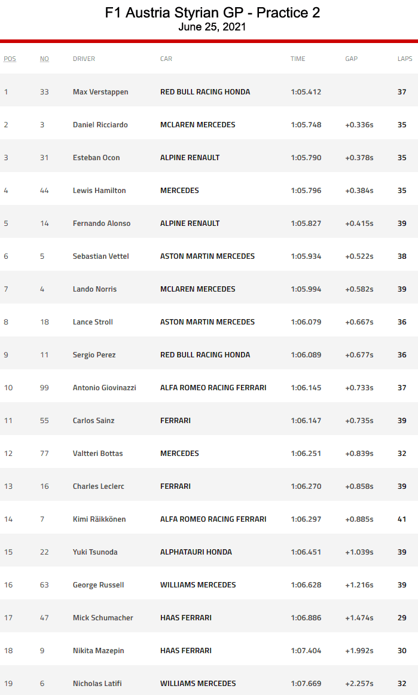This screenshot has height=695, width=418.
Task: Click ALFA ROMEO RACING FERRARI for Giovinazzi
Action: click(x=213, y=388)
